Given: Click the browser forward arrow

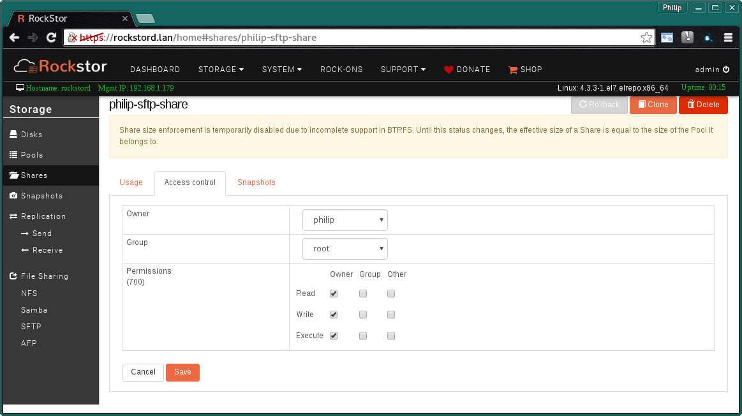Looking at the screenshot, I should click(33, 38).
